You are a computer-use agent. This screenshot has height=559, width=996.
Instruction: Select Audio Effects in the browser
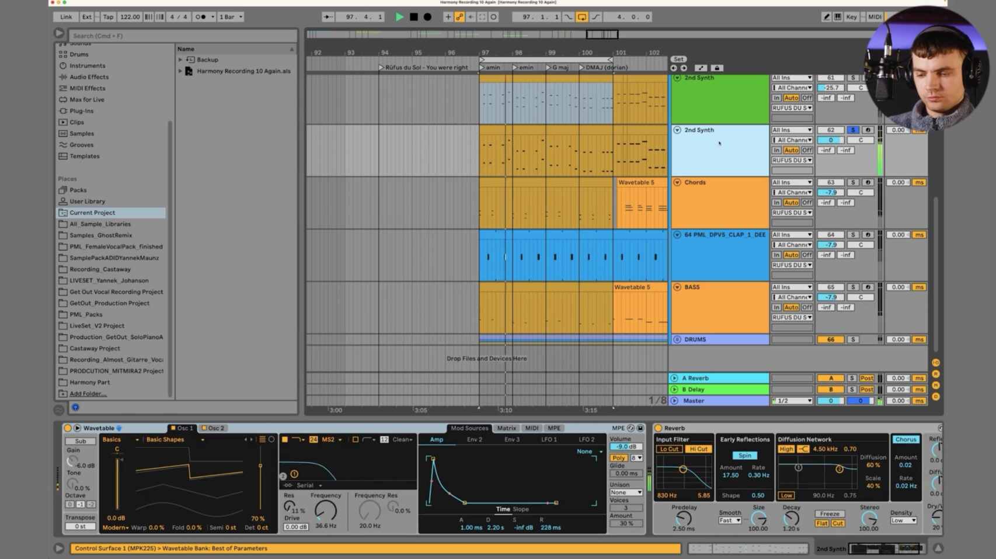[x=89, y=77]
